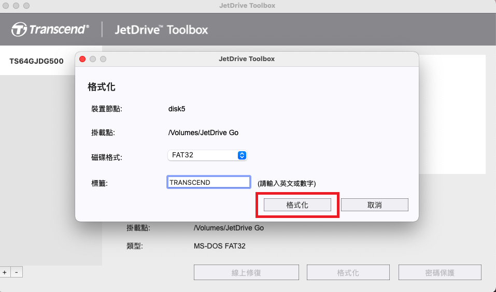Click the 格式化 button in main window

[x=348, y=272]
